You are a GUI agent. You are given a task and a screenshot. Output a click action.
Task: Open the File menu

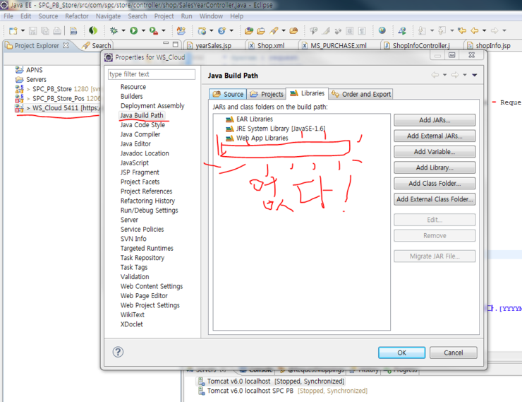pyautogui.click(x=8, y=16)
